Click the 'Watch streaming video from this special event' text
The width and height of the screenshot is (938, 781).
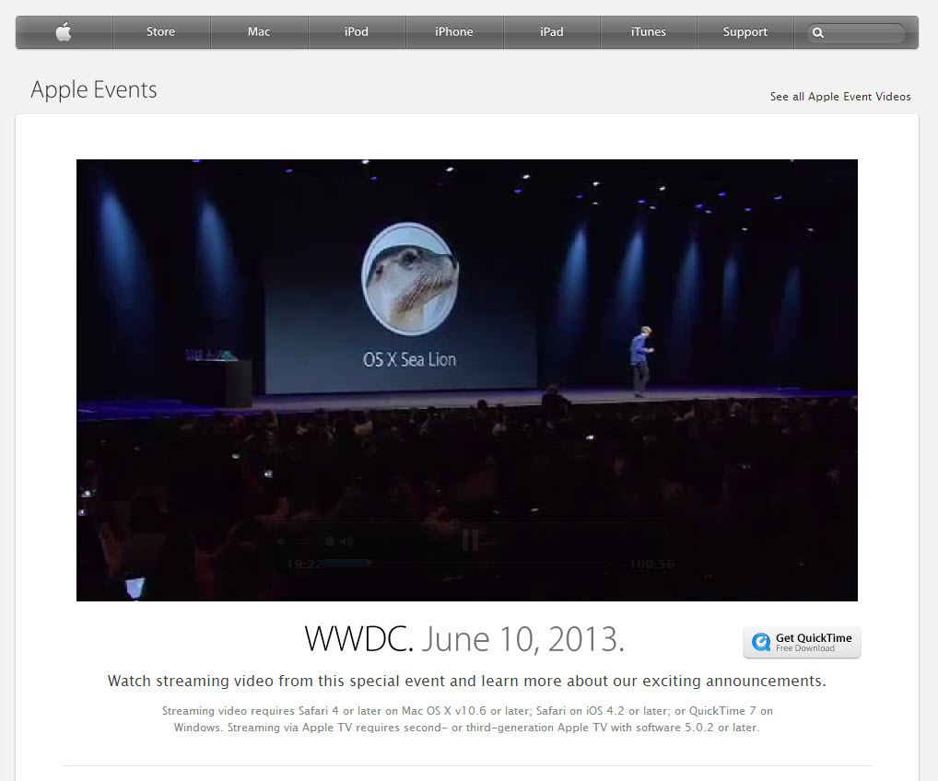[x=466, y=682]
